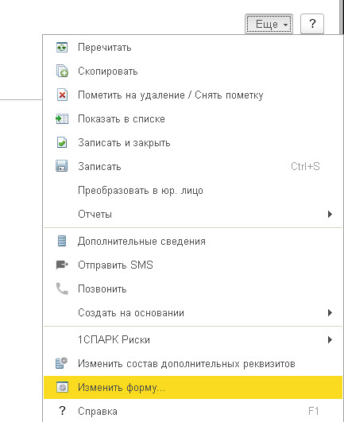The height and width of the screenshot is (422, 344).
Task: Expand the 1СПАРК Риски submenu arrow
Action: [330, 339]
